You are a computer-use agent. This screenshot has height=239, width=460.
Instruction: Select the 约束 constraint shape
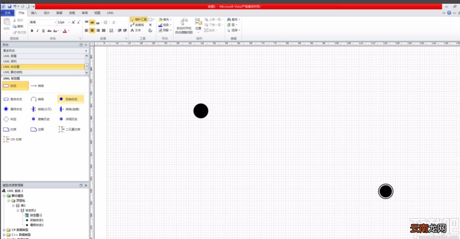coord(10,129)
